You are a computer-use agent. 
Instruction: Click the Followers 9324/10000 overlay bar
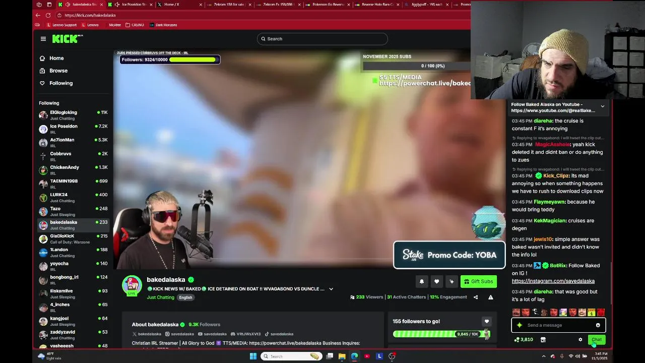coord(170,59)
